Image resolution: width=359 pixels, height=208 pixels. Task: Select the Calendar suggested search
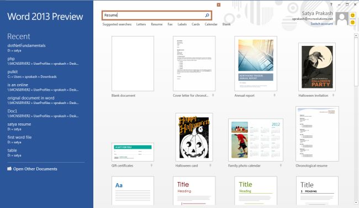click(211, 24)
